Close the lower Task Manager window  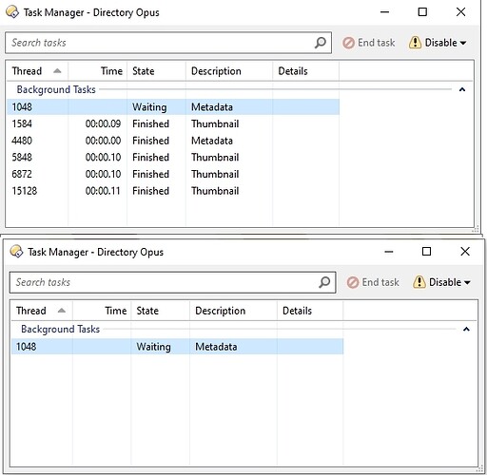(x=465, y=252)
